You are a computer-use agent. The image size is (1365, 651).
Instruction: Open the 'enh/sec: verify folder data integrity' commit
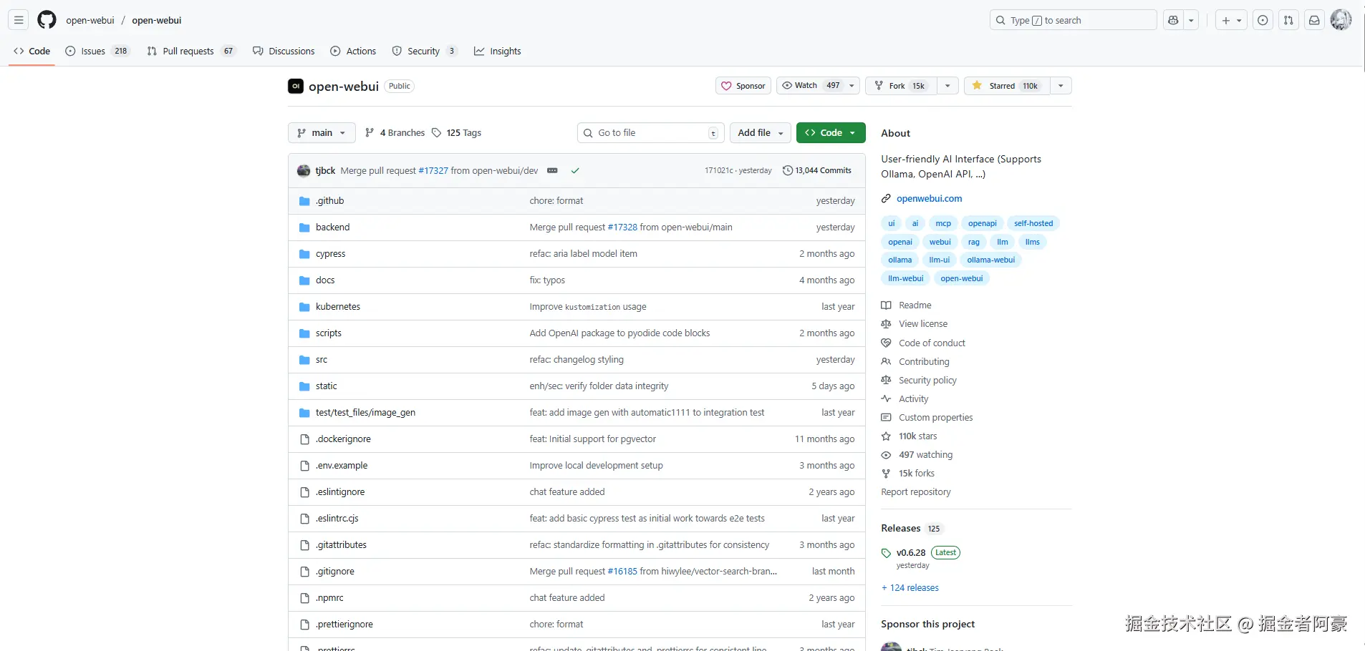(x=599, y=386)
